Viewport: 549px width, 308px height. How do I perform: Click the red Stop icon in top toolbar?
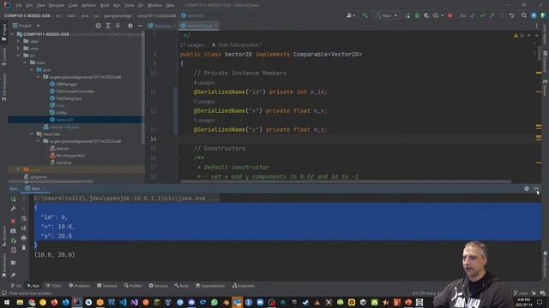pos(450,15)
